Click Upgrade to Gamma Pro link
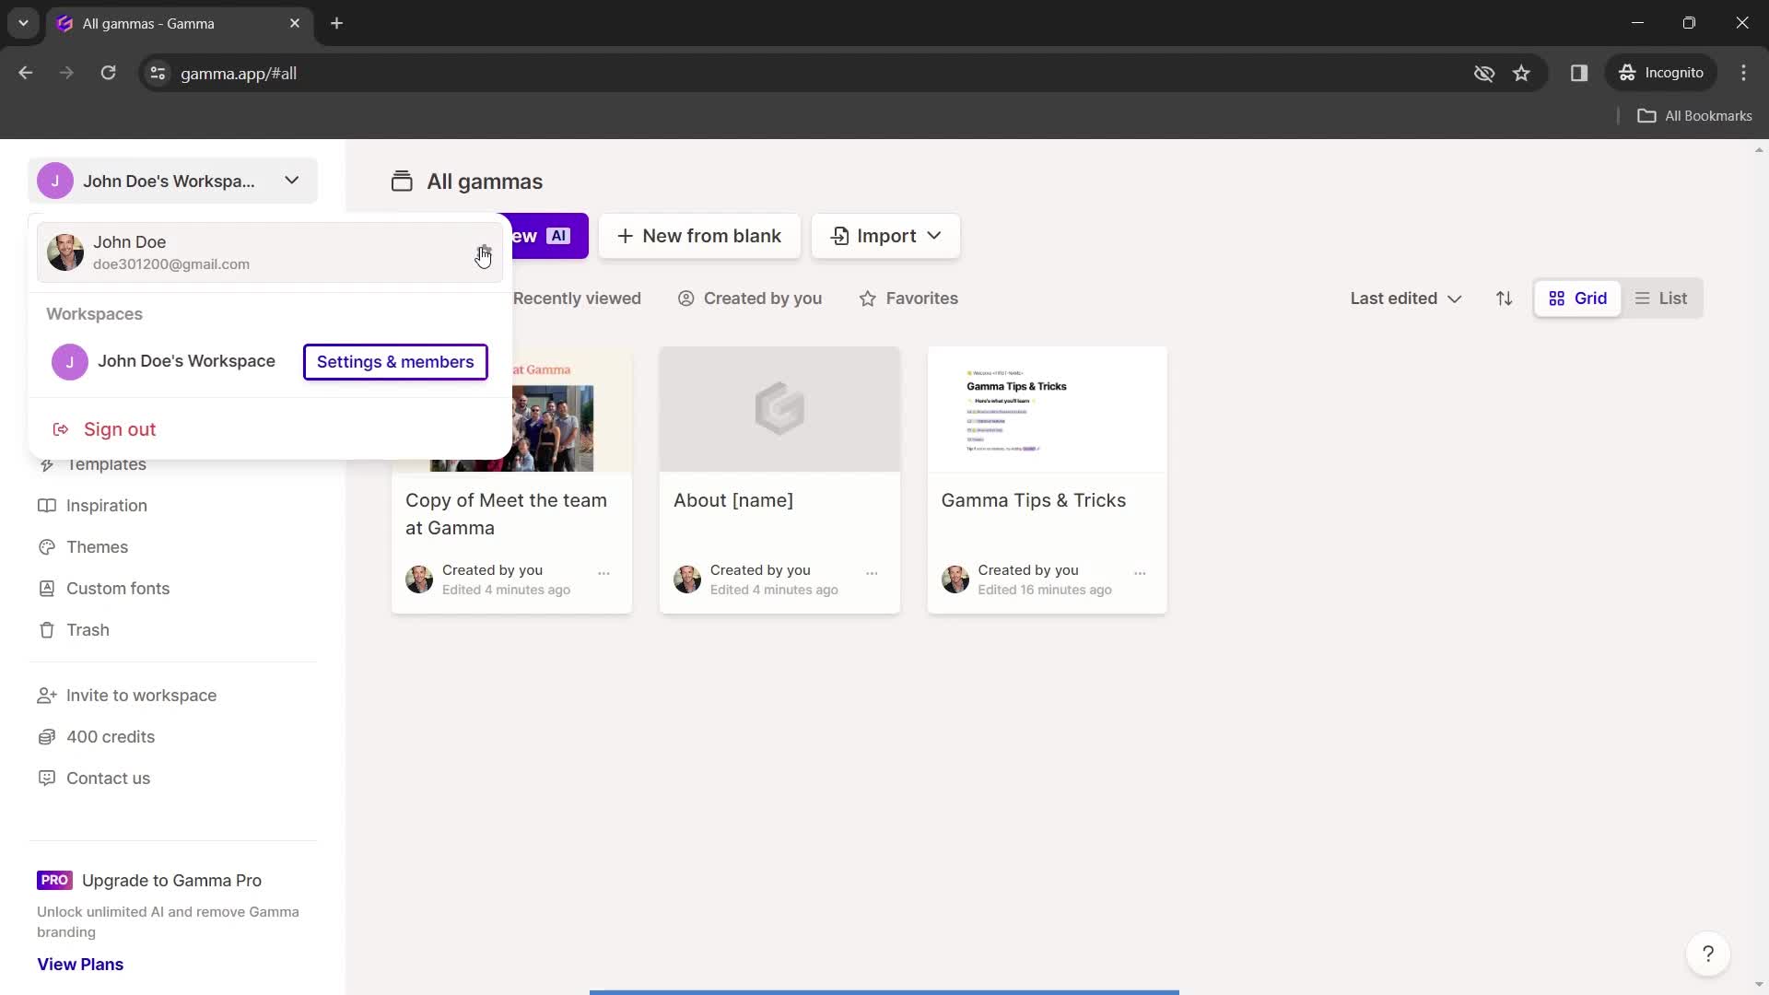The height and width of the screenshot is (995, 1769). tap(171, 880)
